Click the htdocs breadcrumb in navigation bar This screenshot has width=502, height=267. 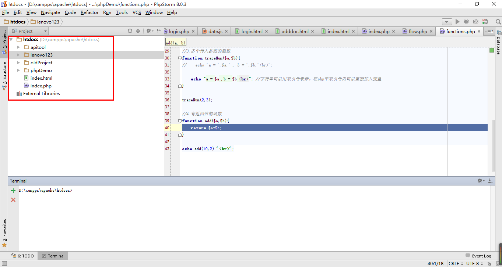(x=15, y=22)
